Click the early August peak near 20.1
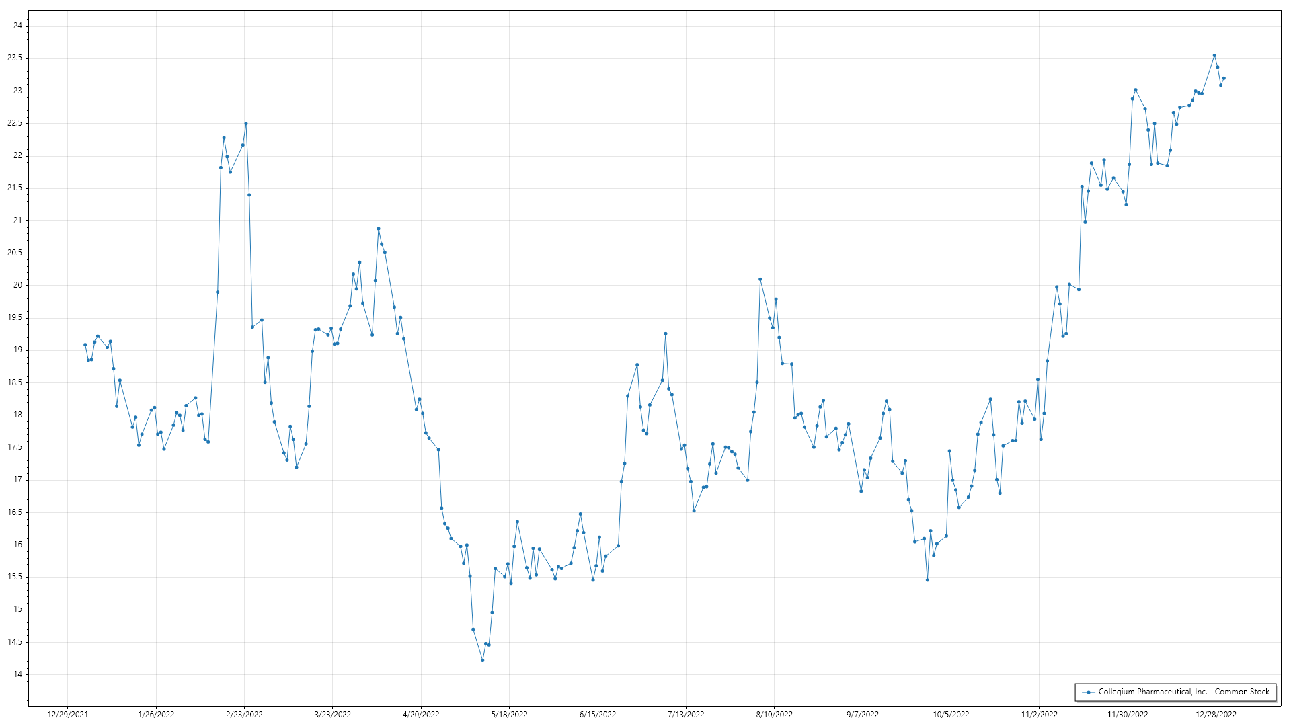The width and height of the screenshot is (1291, 726). [760, 279]
